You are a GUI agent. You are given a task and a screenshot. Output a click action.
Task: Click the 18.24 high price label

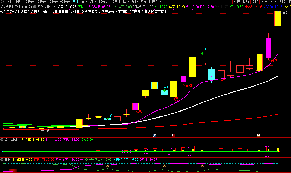click(x=285, y=13)
